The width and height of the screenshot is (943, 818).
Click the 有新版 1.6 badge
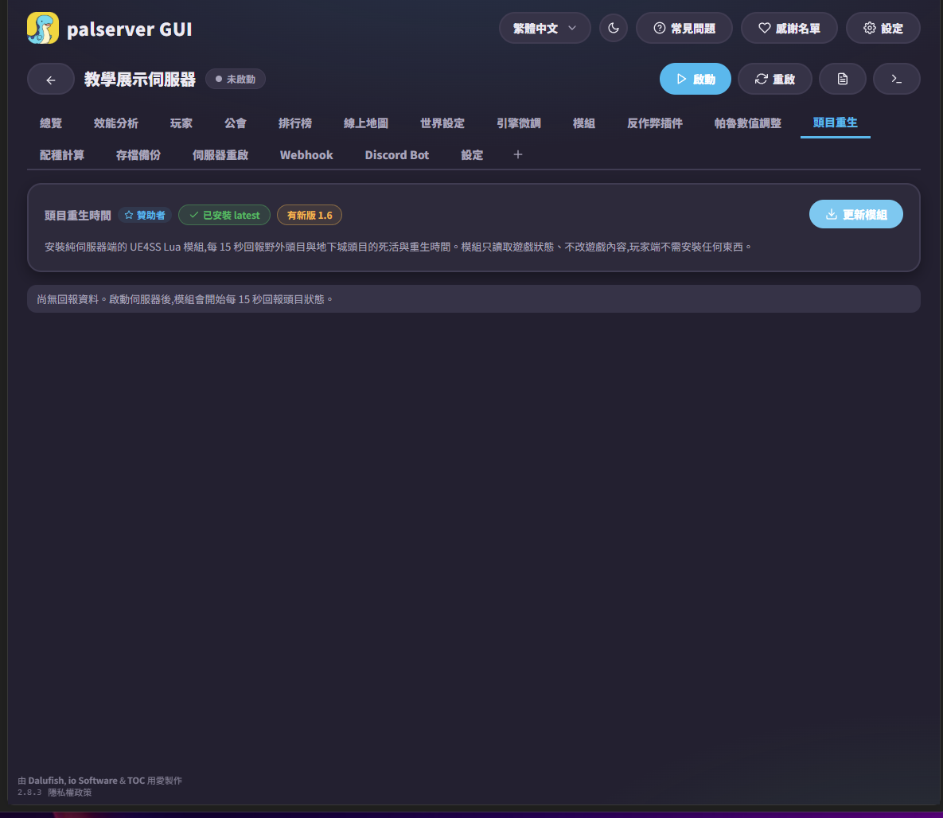(x=309, y=216)
